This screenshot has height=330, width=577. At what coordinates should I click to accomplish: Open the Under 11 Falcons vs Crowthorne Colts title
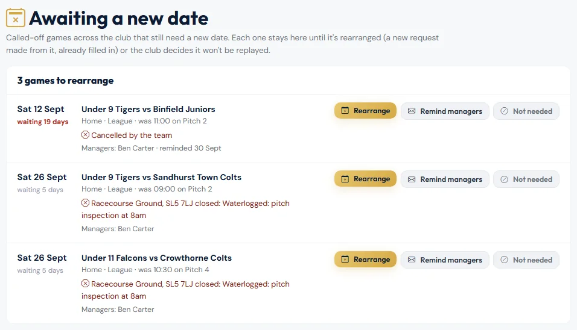[x=156, y=258]
